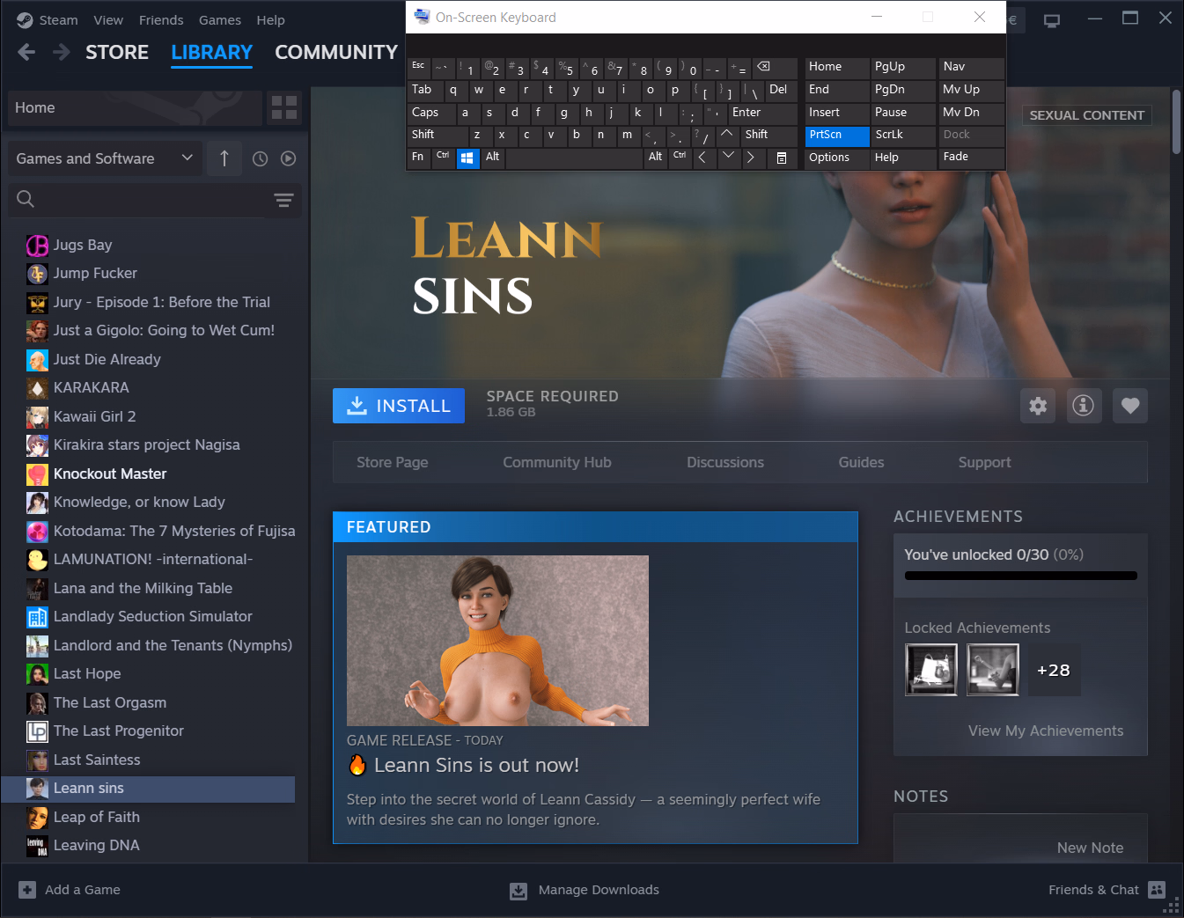Toggle Caps key on On-Screen Keyboard
This screenshot has width=1184, height=918.
(x=430, y=113)
